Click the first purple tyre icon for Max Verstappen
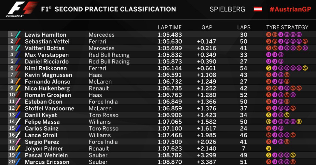The width and height of the screenshot is (316, 165). point(269,55)
